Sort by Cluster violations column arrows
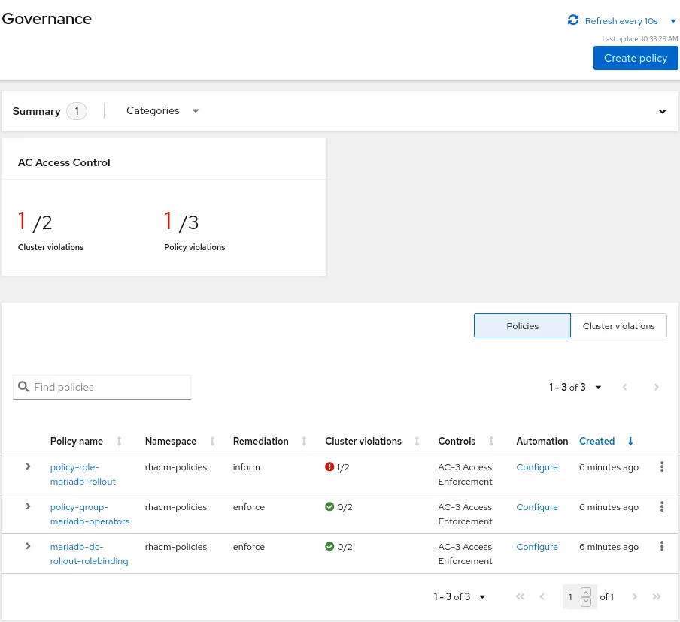This screenshot has height=622, width=680. point(417,442)
